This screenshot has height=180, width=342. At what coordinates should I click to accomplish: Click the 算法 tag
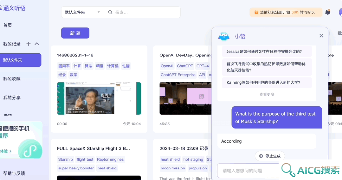[88, 66]
